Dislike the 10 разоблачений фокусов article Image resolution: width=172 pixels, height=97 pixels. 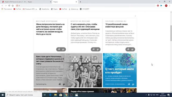[x=132, y=50]
